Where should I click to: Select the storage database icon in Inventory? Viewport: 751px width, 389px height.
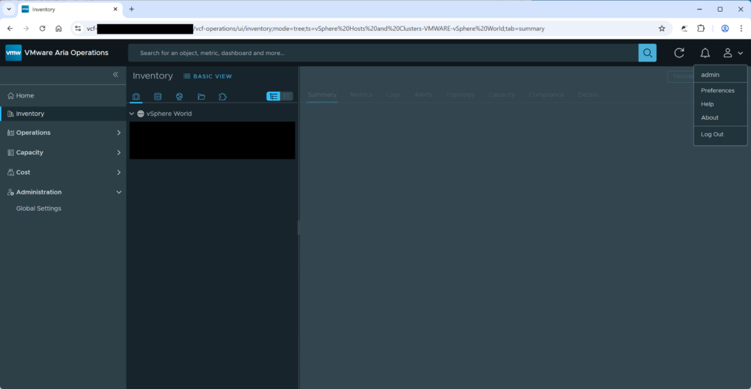click(158, 96)
